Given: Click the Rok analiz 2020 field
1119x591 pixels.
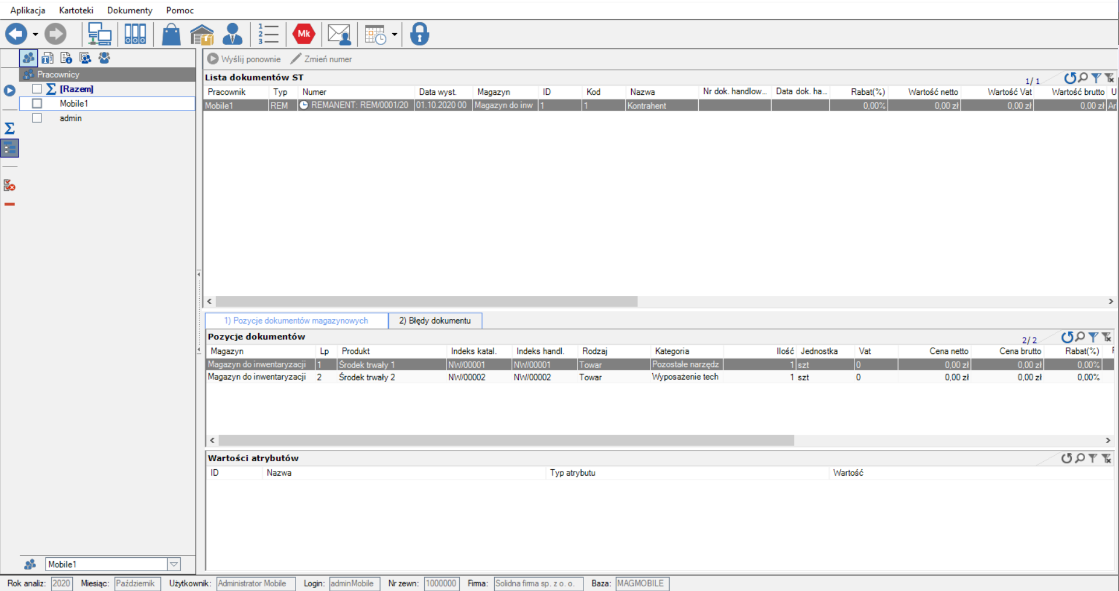Looking at the screenshot, I should [62, 583].
